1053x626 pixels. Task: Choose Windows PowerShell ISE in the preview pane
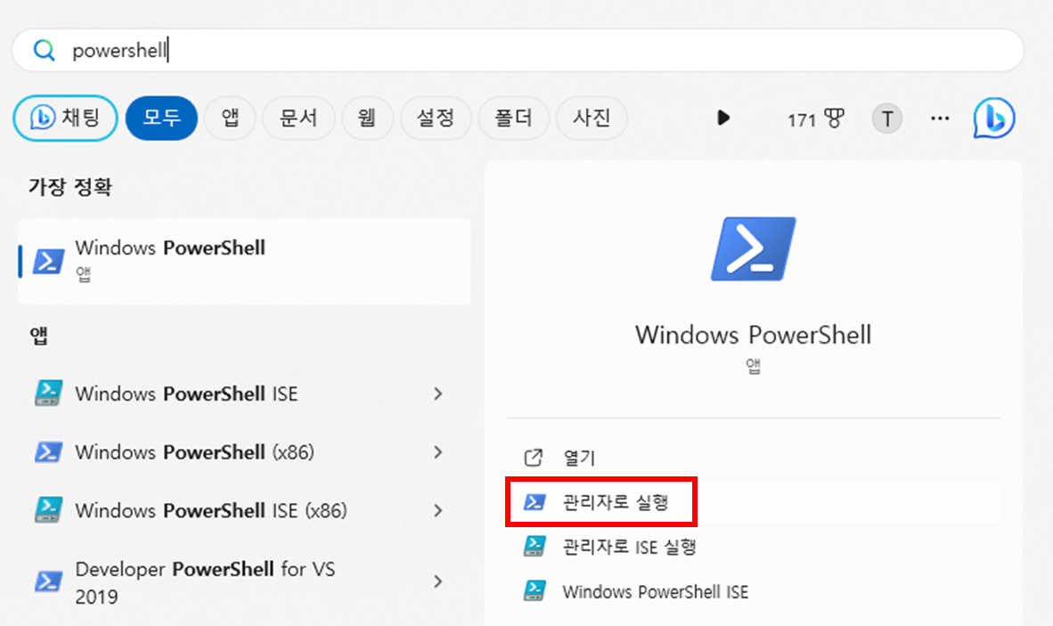753,592
